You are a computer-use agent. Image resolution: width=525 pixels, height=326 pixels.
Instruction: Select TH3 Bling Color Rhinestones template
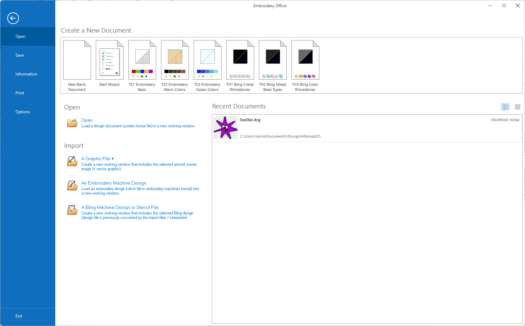pos(305,66)
